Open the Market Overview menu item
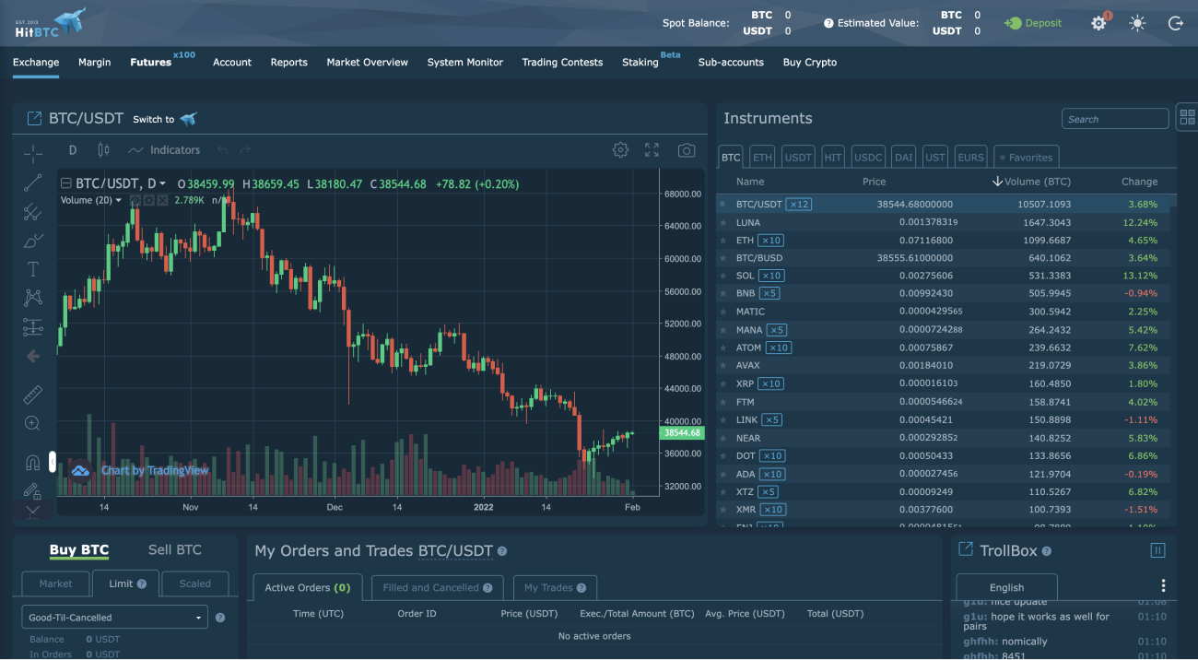Screen dimensions: 1198x660 pyautogui.click(x=367, y=62)
